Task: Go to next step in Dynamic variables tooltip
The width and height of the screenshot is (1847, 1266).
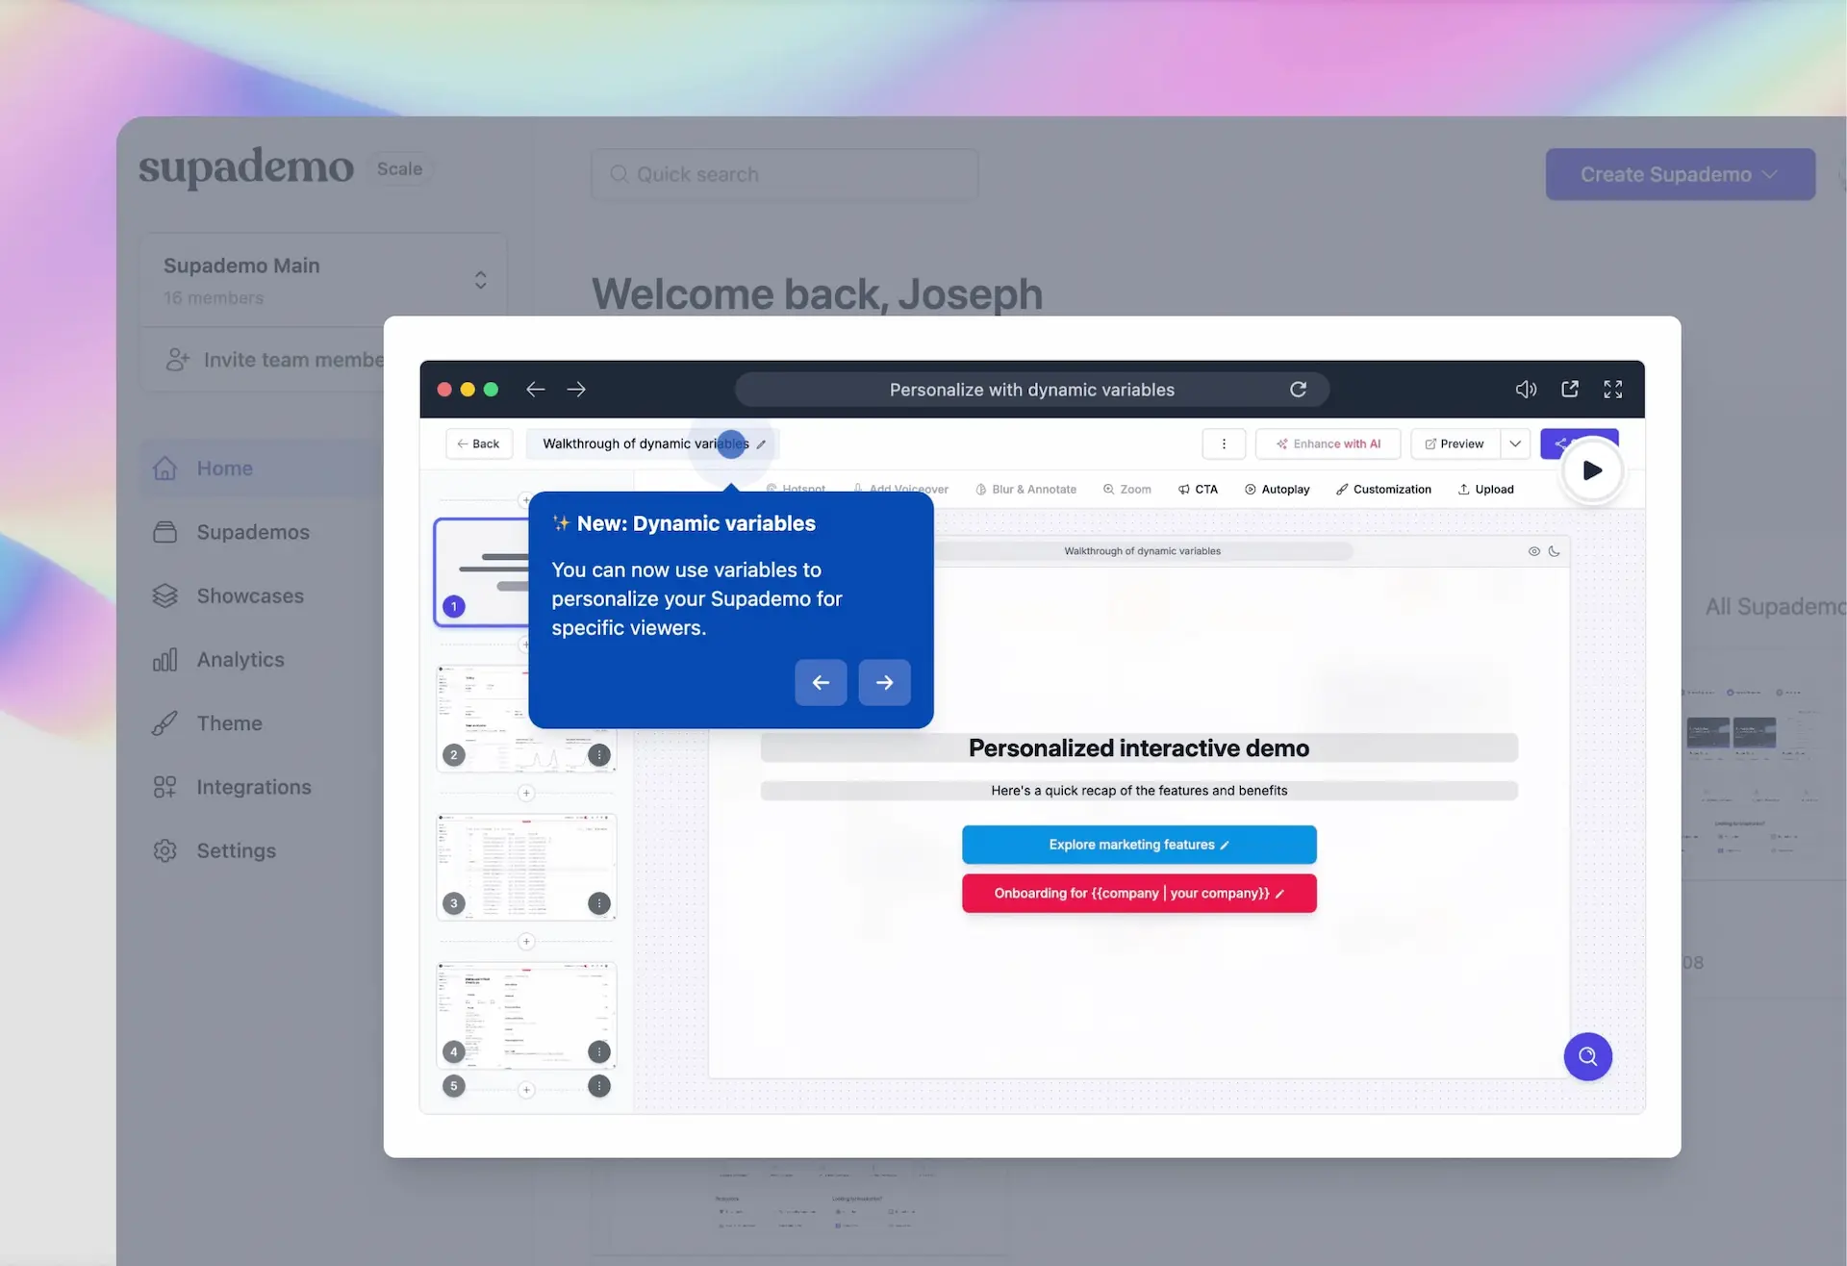Action: 884,682
